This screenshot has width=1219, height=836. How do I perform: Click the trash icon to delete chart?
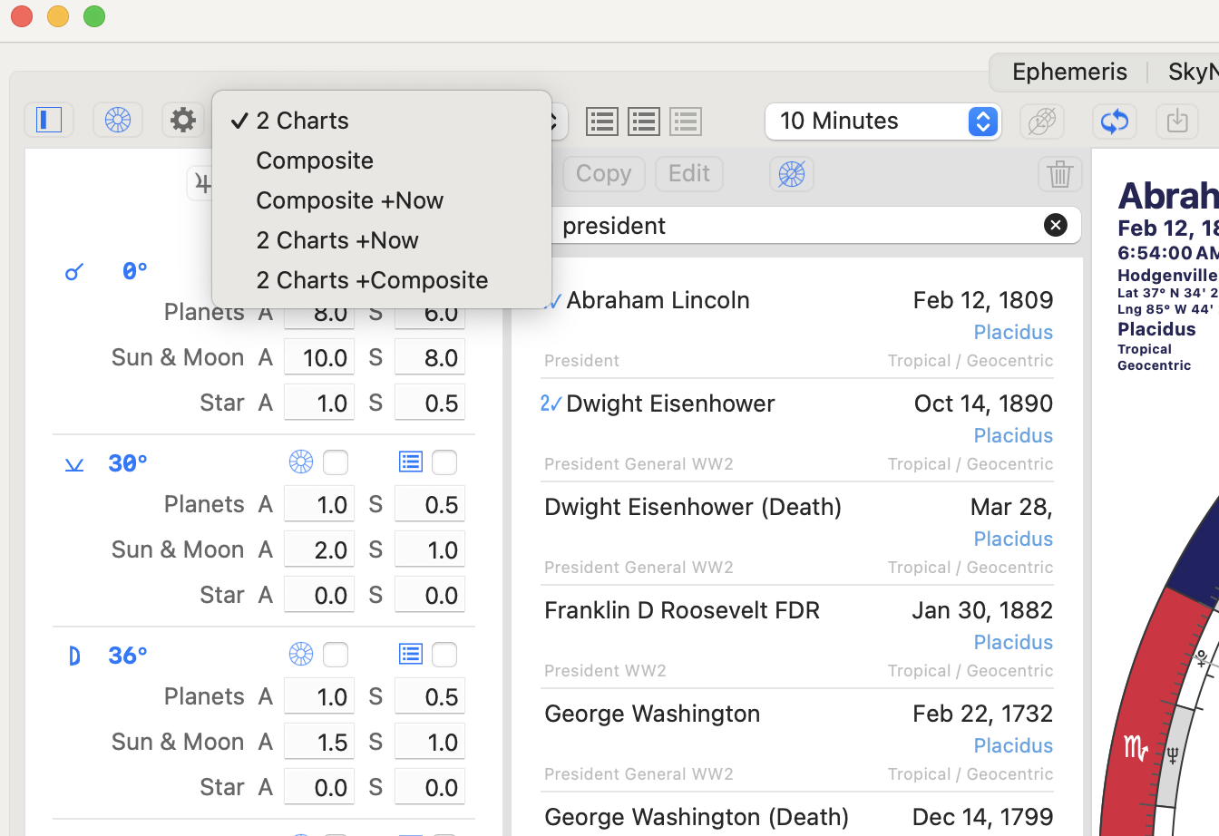pyautogui.click(x=1059, y=173)
